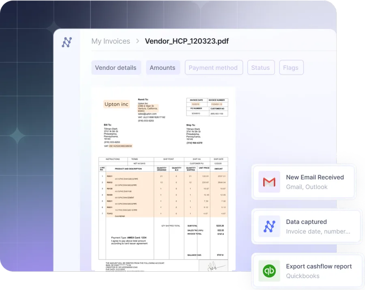Click the Nanonets logo in the sidebar
Viewport: 365px width, 290px height.
pos(67,42)
